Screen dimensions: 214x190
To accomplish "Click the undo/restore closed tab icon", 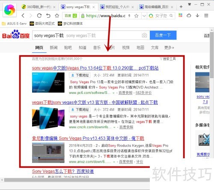I will click(48, 15).
